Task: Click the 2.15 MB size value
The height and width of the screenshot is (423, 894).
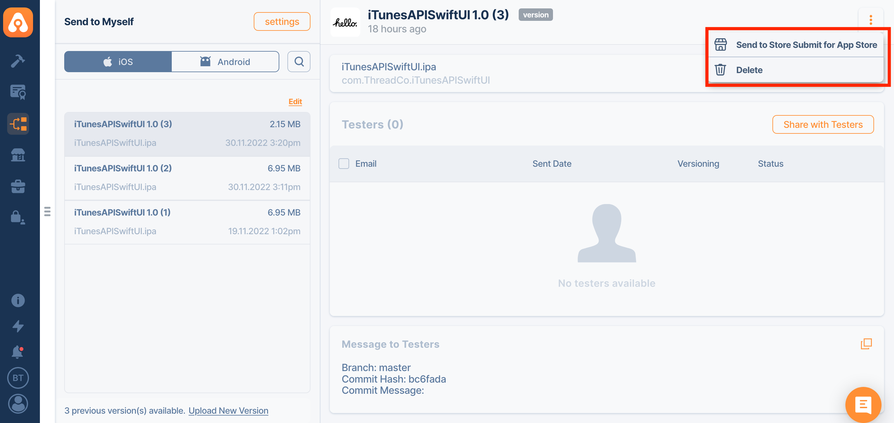Action: 285,124
